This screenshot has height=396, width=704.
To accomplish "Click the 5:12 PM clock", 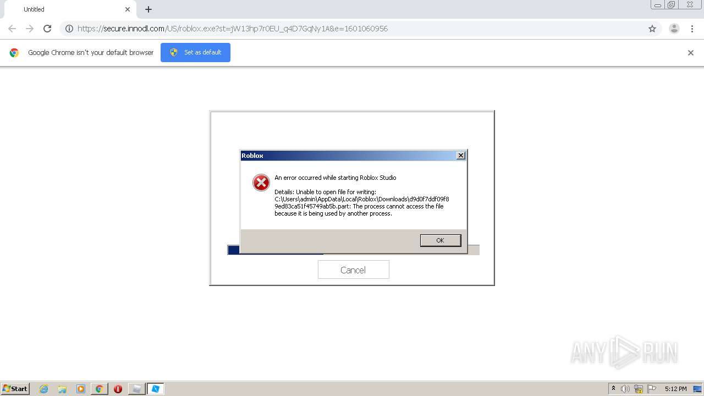I will 675,389.
